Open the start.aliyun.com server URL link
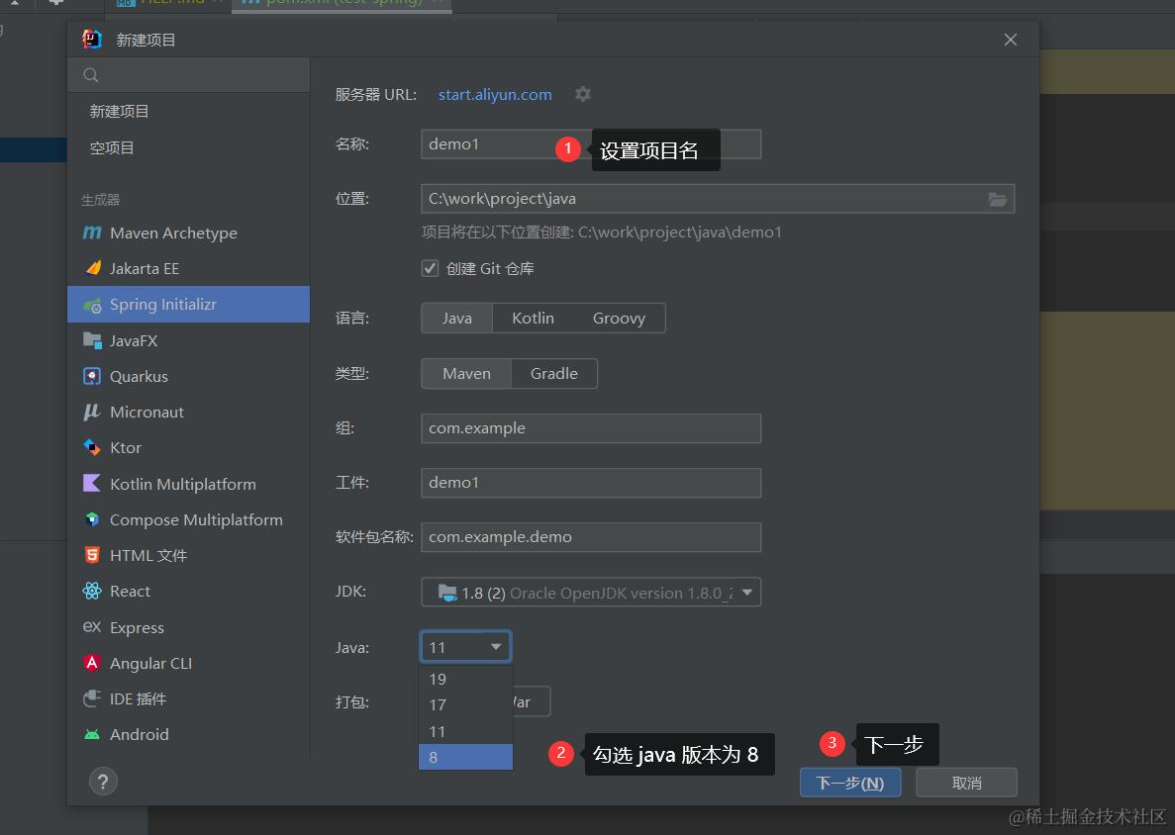The height and width of the screenshot is (835, 1175). tap(495, 94)
